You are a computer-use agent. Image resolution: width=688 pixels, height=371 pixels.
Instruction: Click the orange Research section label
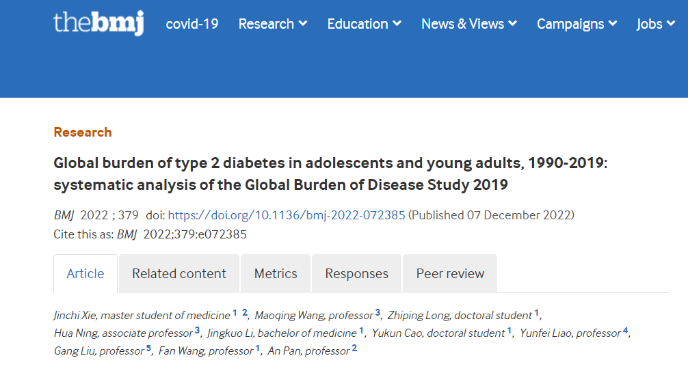tap(83, 133)
